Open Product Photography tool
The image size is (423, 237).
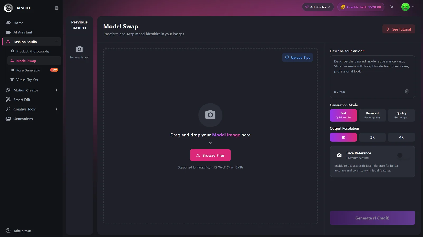point(34,51)
